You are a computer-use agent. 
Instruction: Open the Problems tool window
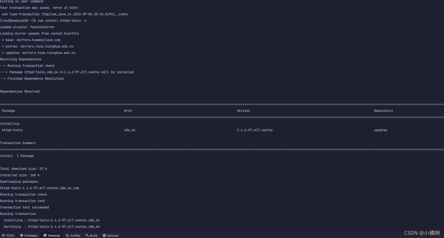tap(29, 235)
